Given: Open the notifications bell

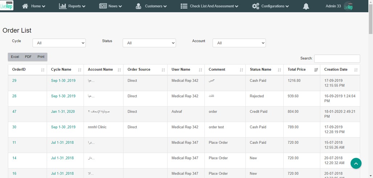Looking at the screenshot, I should (306, 6).
